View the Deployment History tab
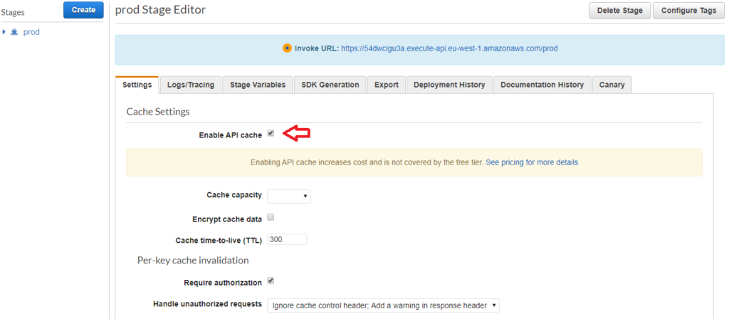Image resolution: width=729 pixels, height=319 pixels. (x=449, y=85)
